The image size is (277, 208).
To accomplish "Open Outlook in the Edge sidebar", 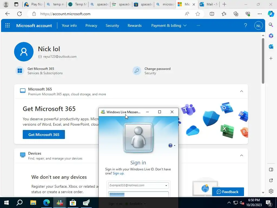I will (x=271, y=47).
